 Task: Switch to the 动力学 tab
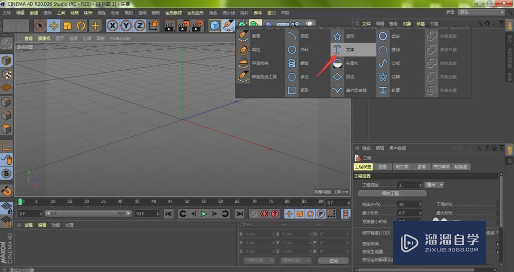(x=402, y=167)
